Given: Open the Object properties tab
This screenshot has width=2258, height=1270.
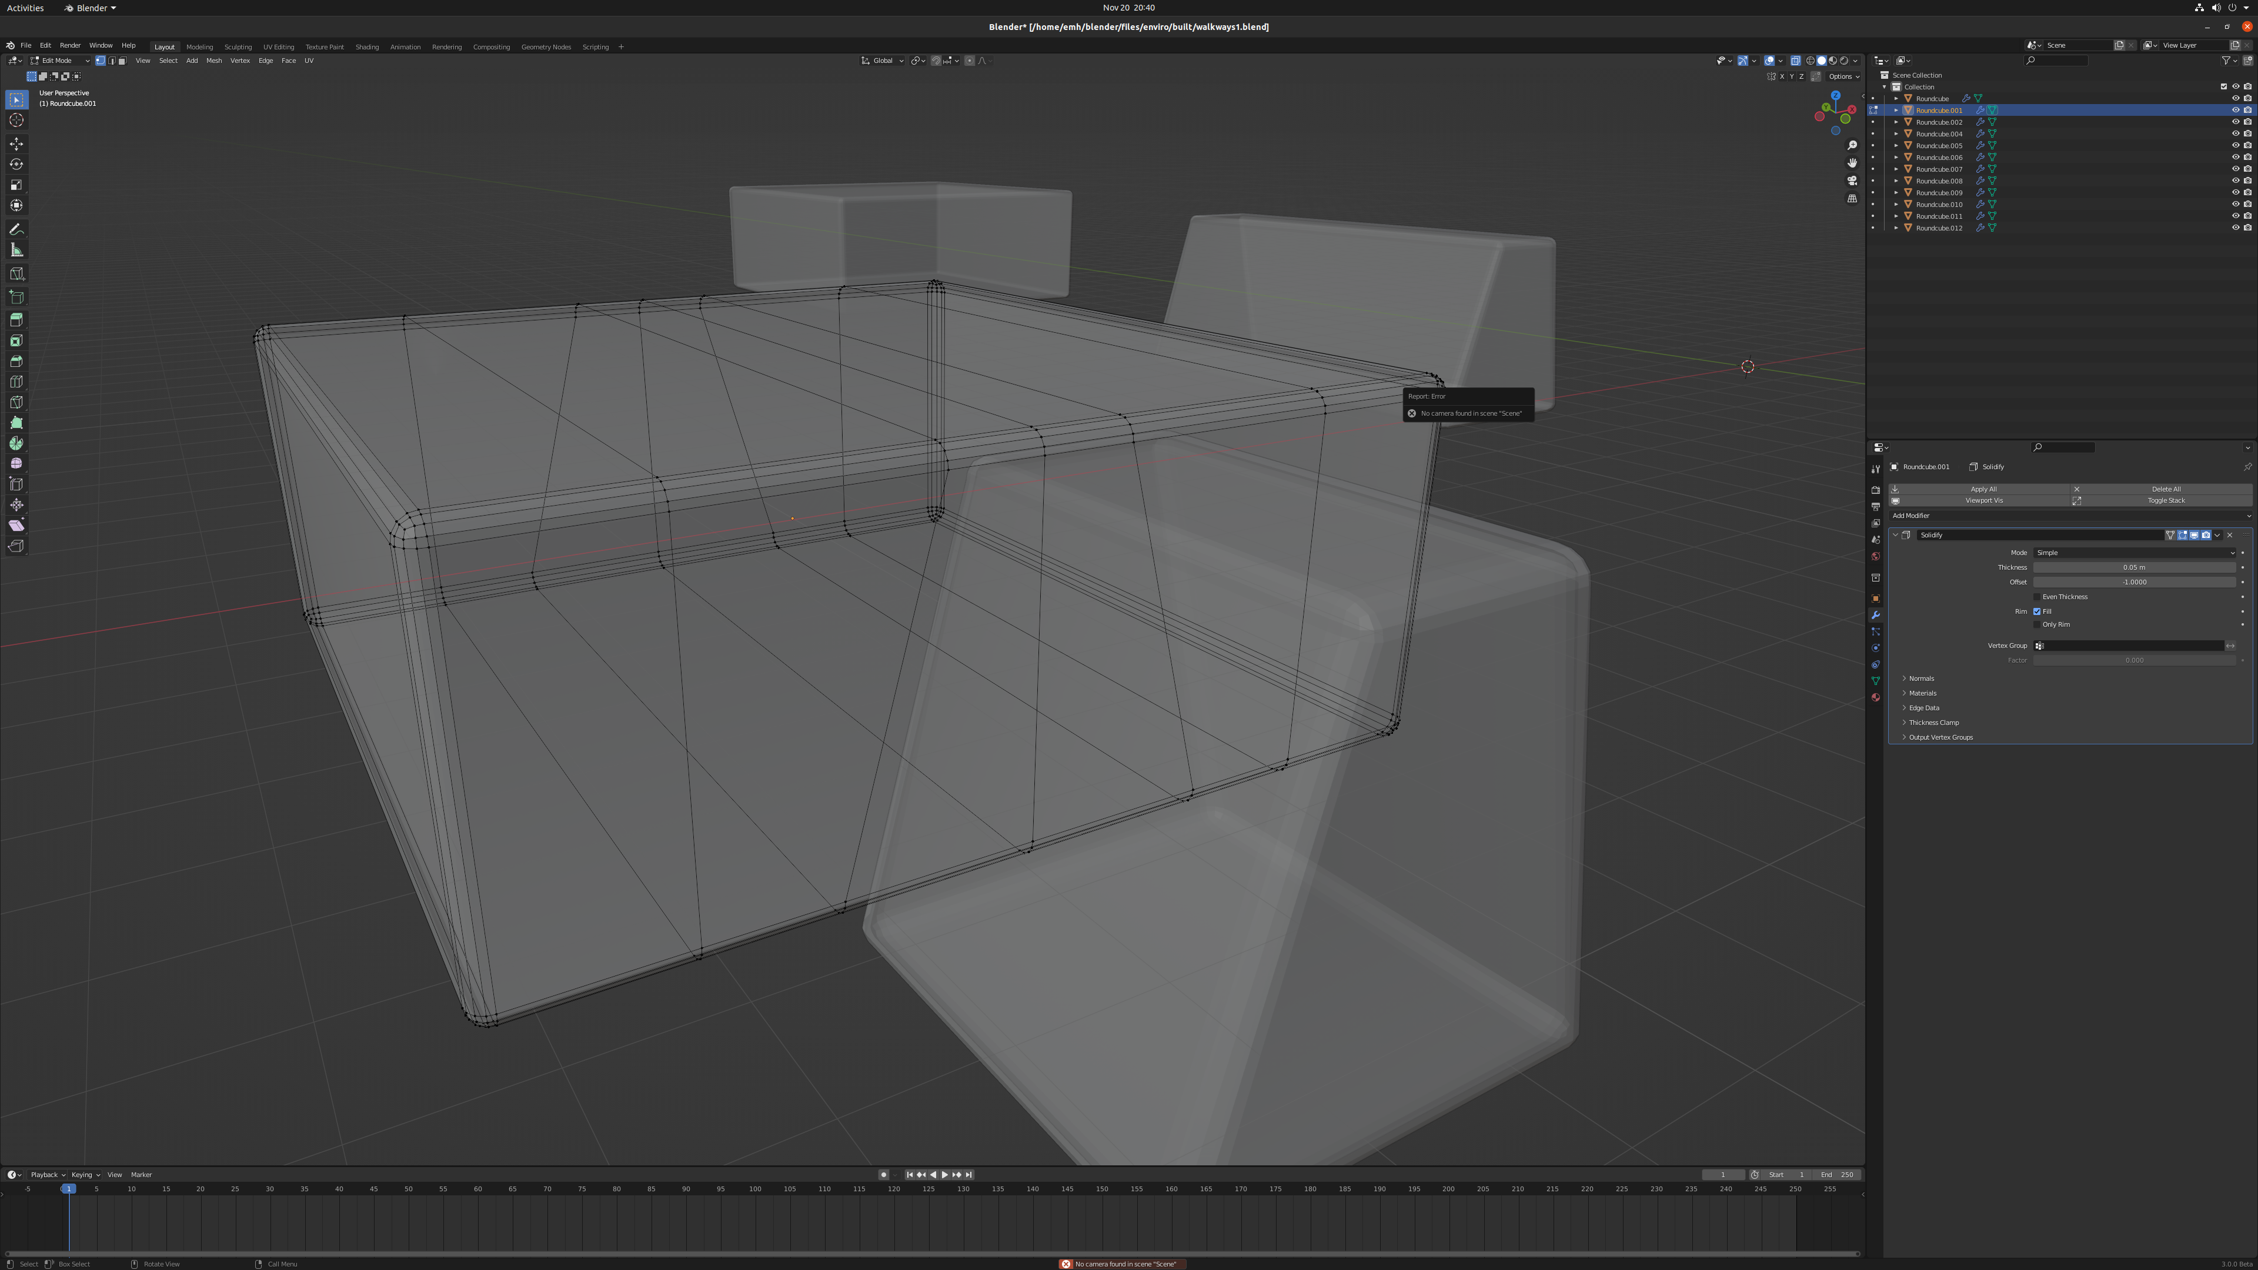Looking at the screenshot, I should click(1876, 599).
